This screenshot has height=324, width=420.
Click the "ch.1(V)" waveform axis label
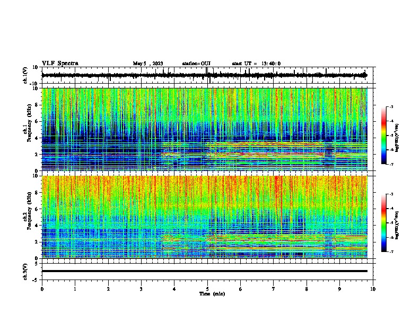25,75
